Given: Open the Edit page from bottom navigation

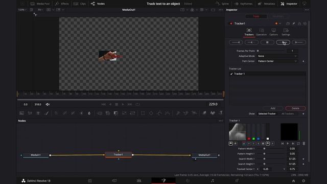Looking at the screenshot, I should click(x=139, y=181).
